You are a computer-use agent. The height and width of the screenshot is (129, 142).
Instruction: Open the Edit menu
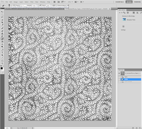click(11, 2)
